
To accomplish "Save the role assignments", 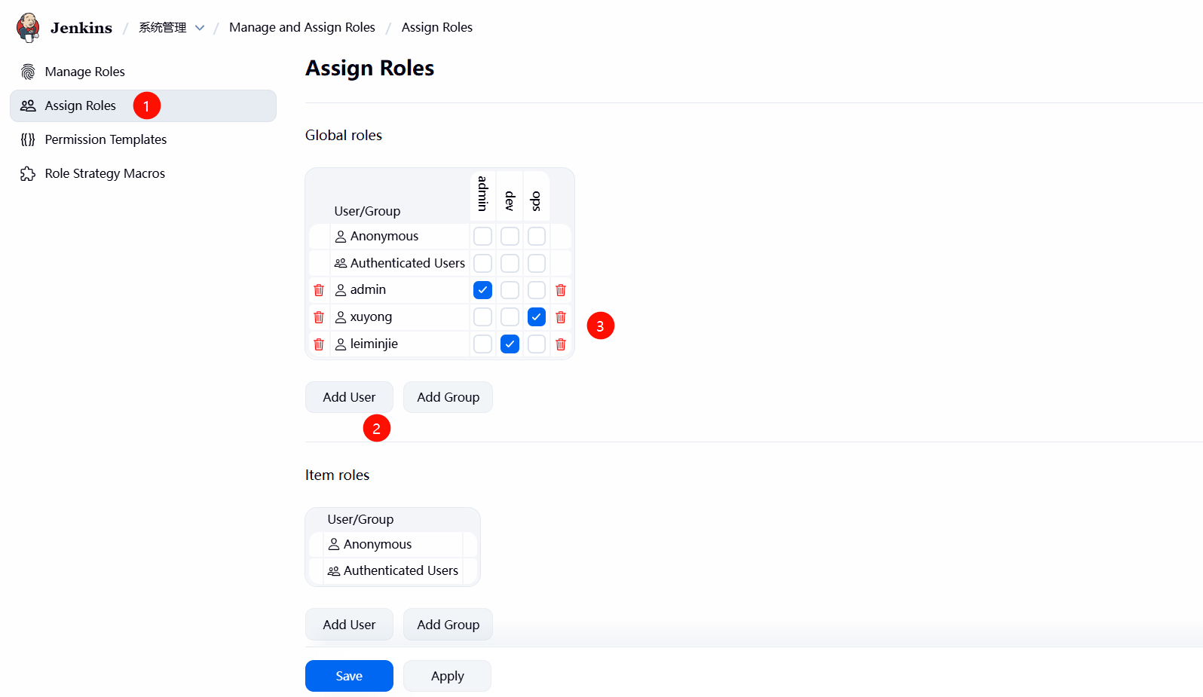I will click(x=349, y=676).
